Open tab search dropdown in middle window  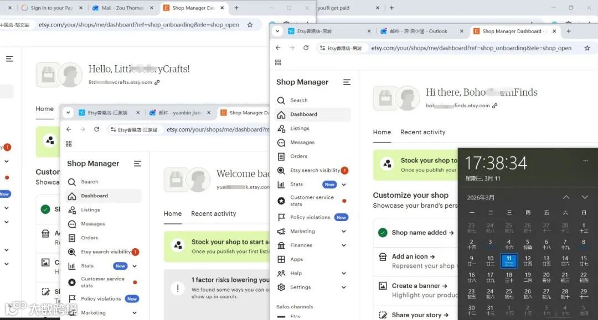tap(68, 113)
